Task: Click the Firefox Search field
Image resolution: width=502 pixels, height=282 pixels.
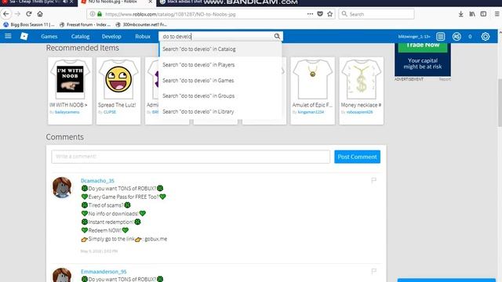Action: pyautogui.click(x=376, y=14)
